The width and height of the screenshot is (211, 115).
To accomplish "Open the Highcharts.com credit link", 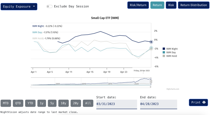I will point(172,89).
